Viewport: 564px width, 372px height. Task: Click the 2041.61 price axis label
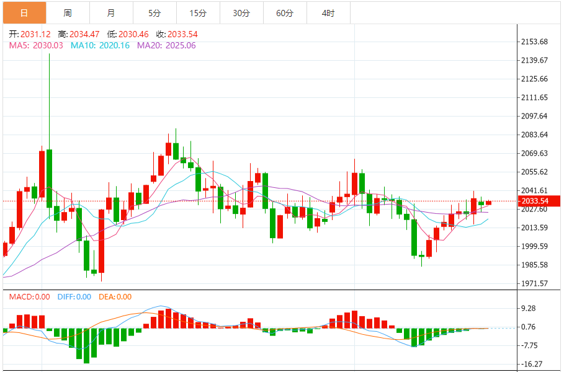pos(534,190)
